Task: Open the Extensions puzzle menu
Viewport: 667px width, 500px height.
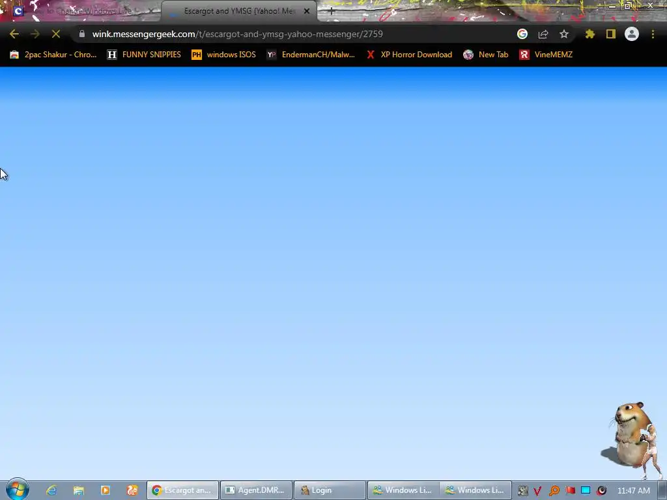Action: [590, 34]
